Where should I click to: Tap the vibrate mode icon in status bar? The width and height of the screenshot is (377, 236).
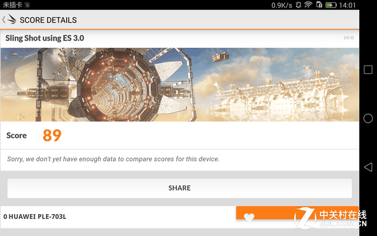coord(299,5)
